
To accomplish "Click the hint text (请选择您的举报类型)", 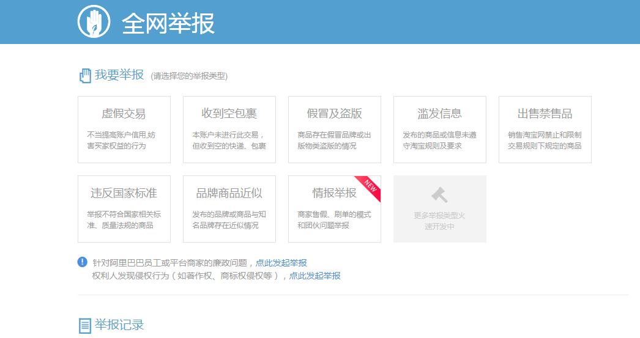I will point(189,76).
